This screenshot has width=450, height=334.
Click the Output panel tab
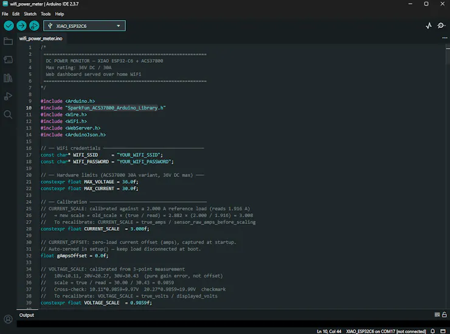pyautogui.click(x=26, y=315)
